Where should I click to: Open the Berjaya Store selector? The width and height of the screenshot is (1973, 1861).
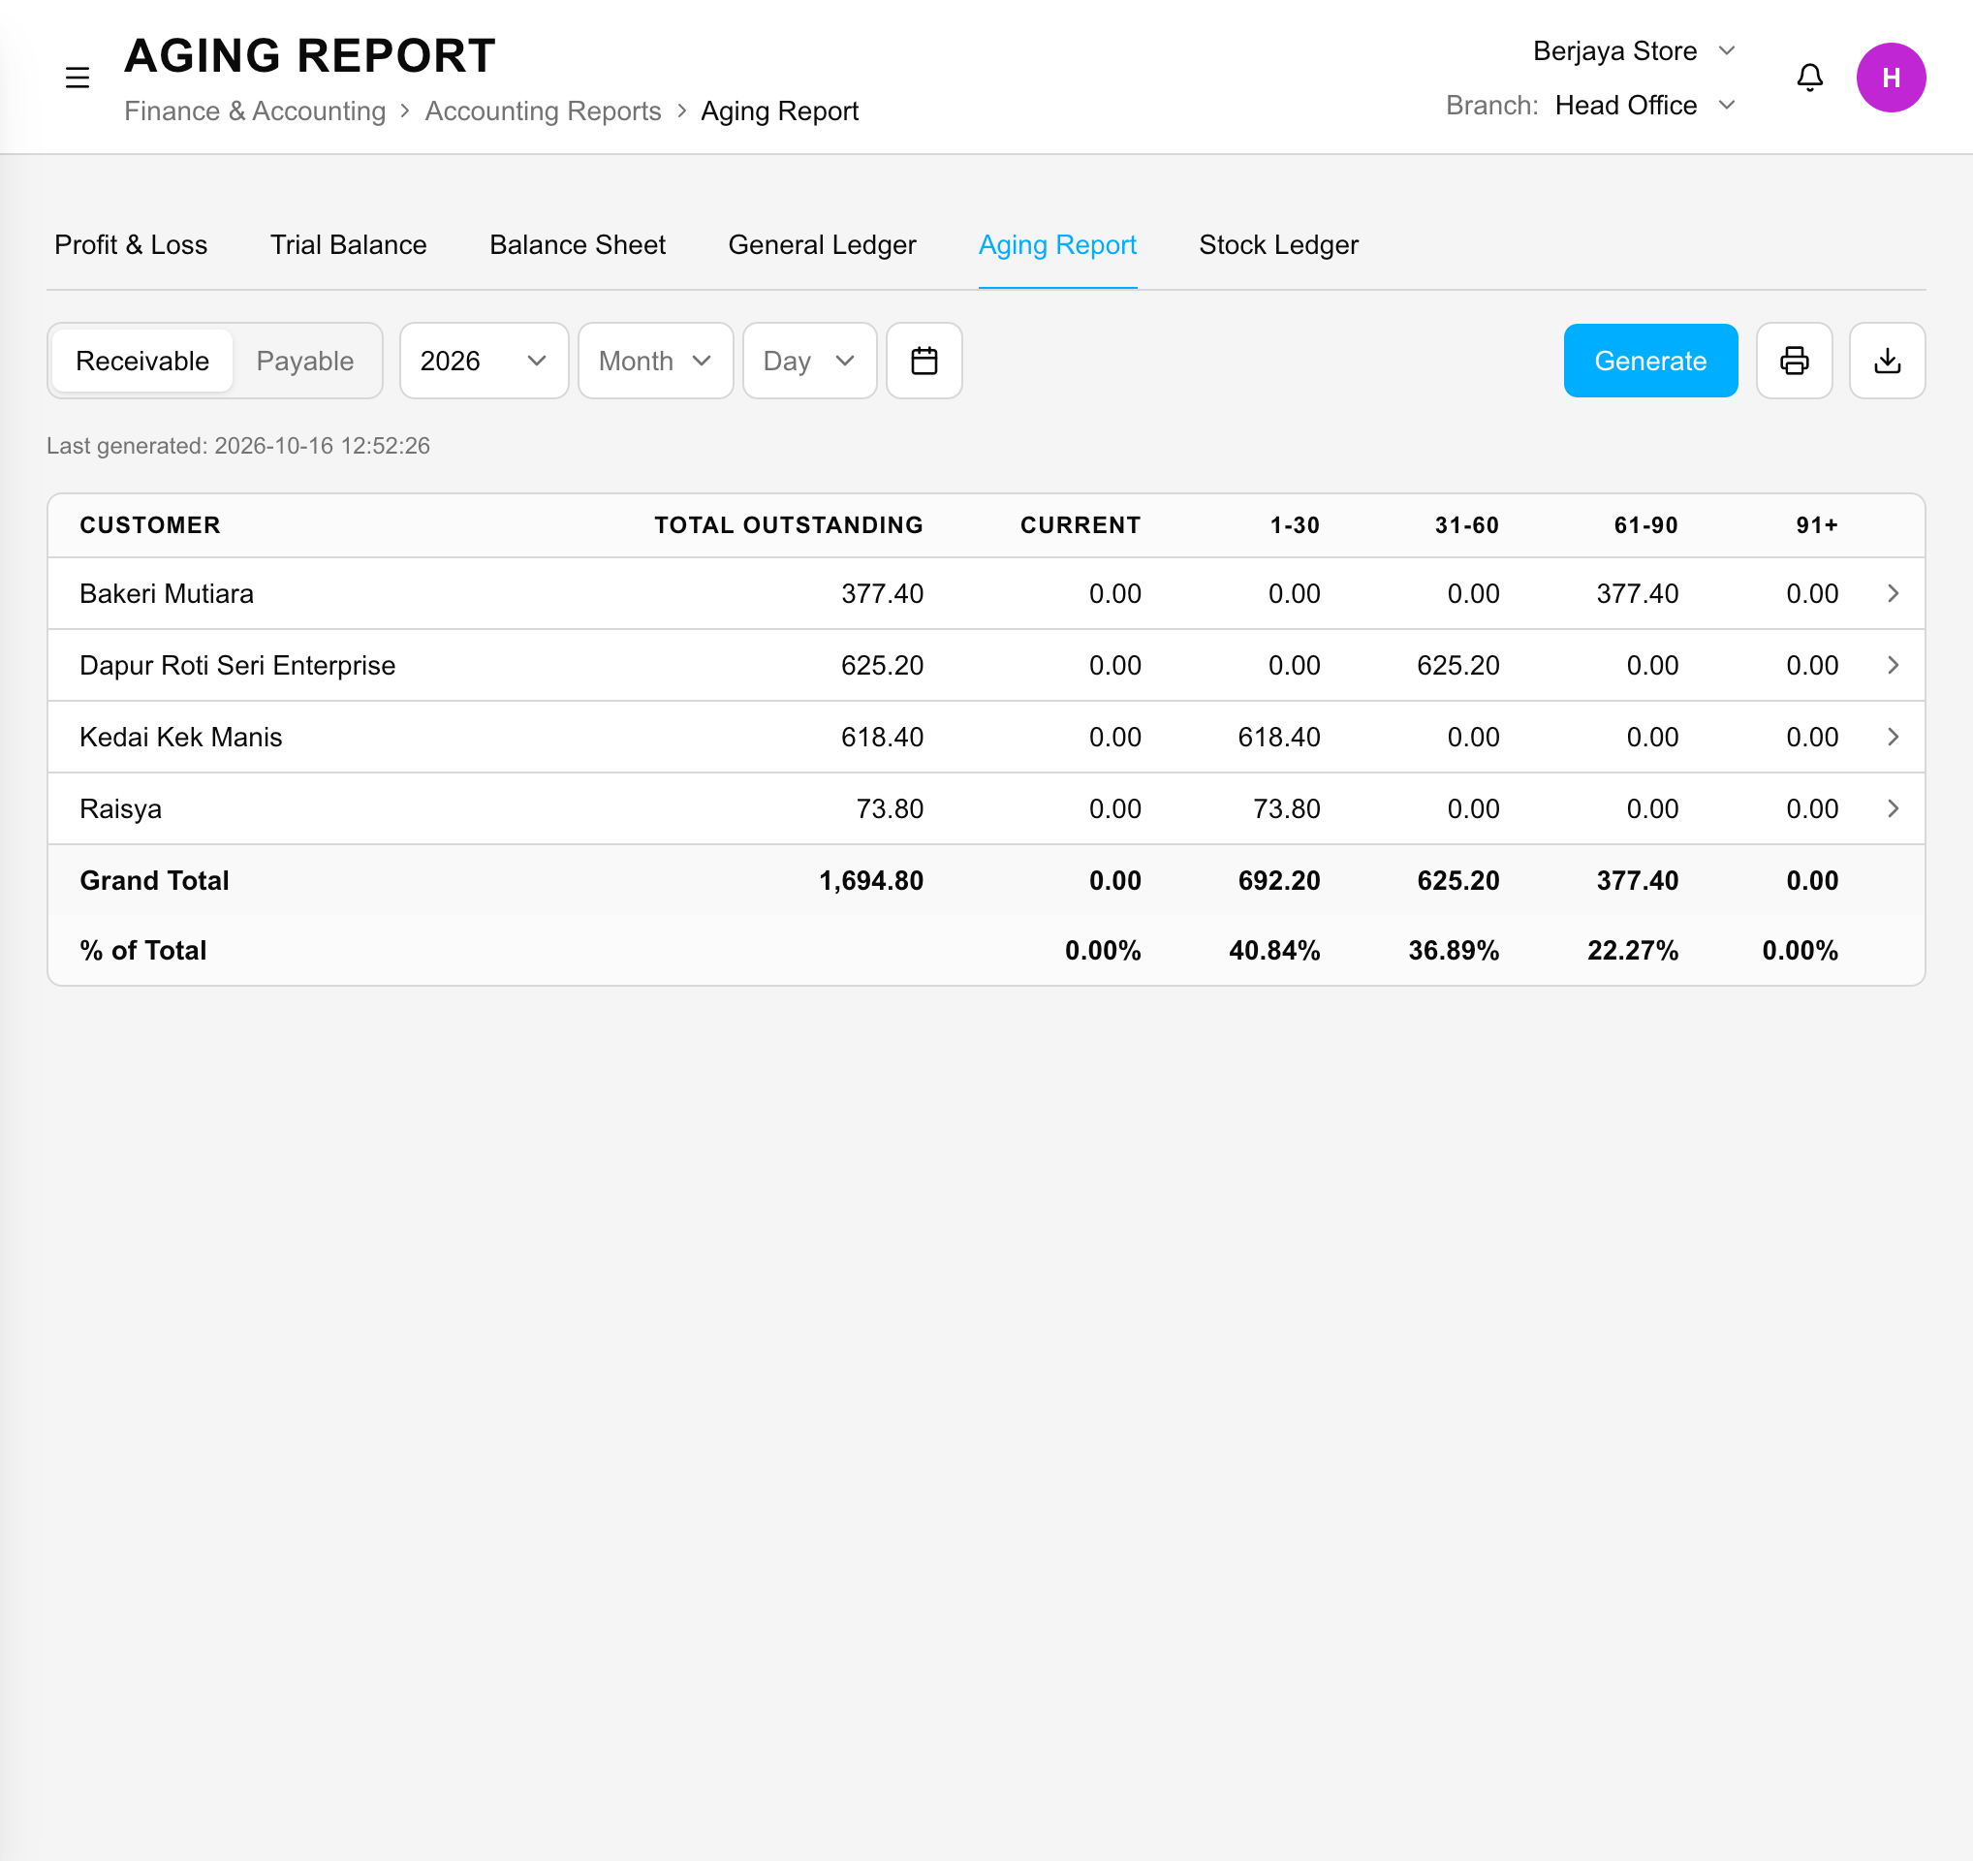(x=1633, y=50)
